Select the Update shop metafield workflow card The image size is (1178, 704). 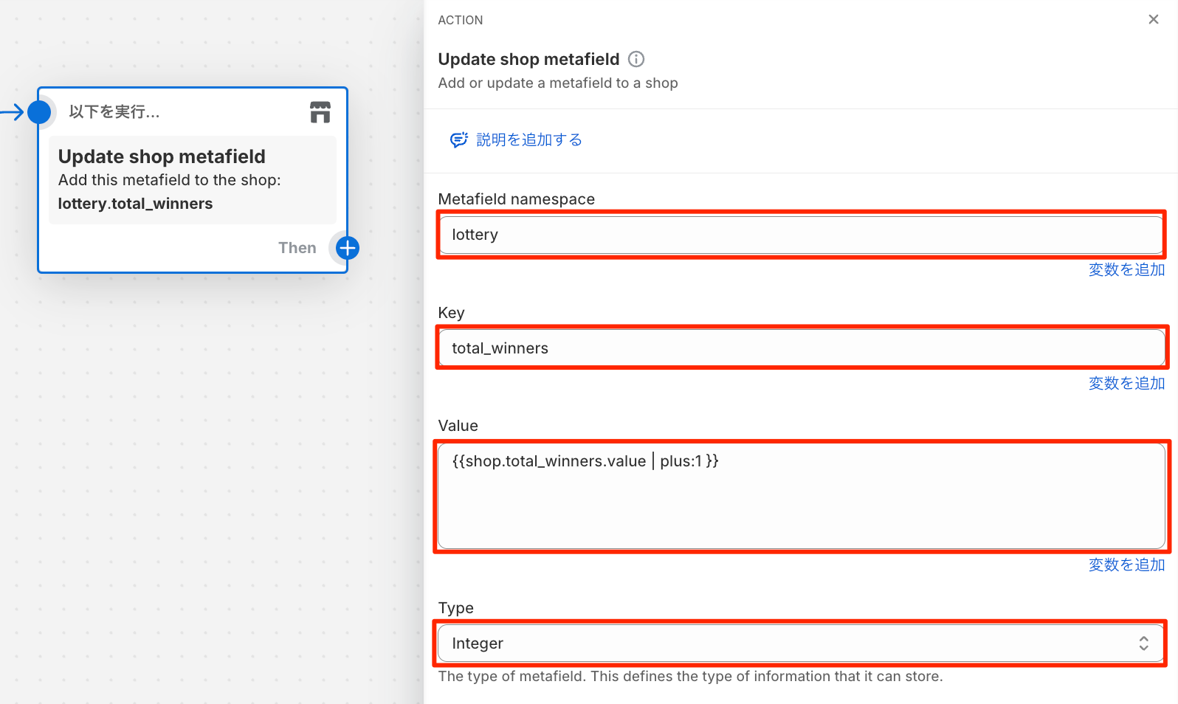[x=193, y=180]
